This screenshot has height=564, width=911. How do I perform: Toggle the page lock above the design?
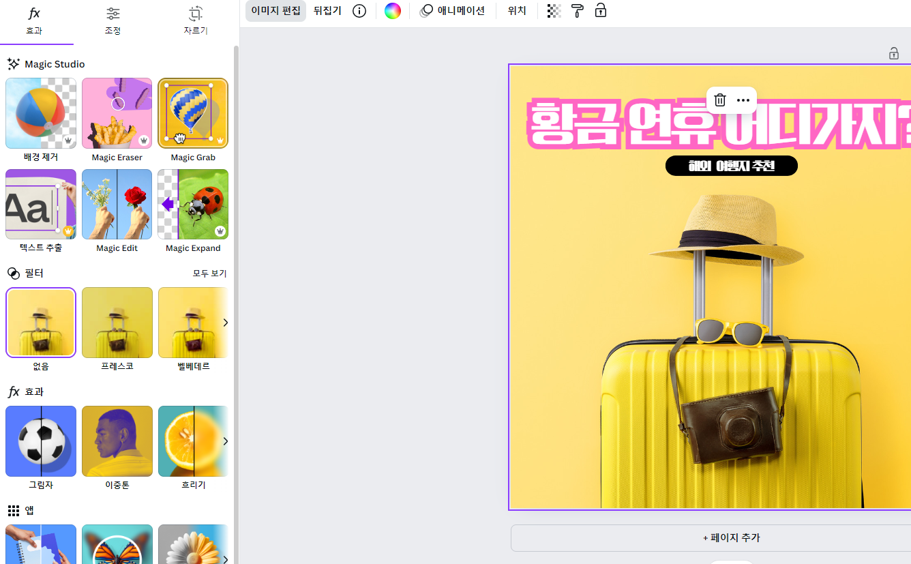tap(893, 53)
